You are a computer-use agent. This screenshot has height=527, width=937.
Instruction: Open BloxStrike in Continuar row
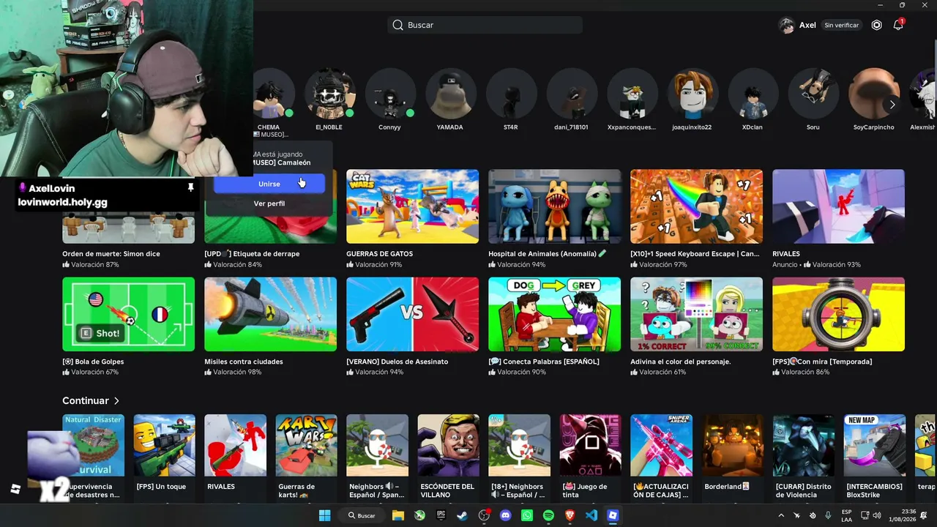(x=874, y=445)
